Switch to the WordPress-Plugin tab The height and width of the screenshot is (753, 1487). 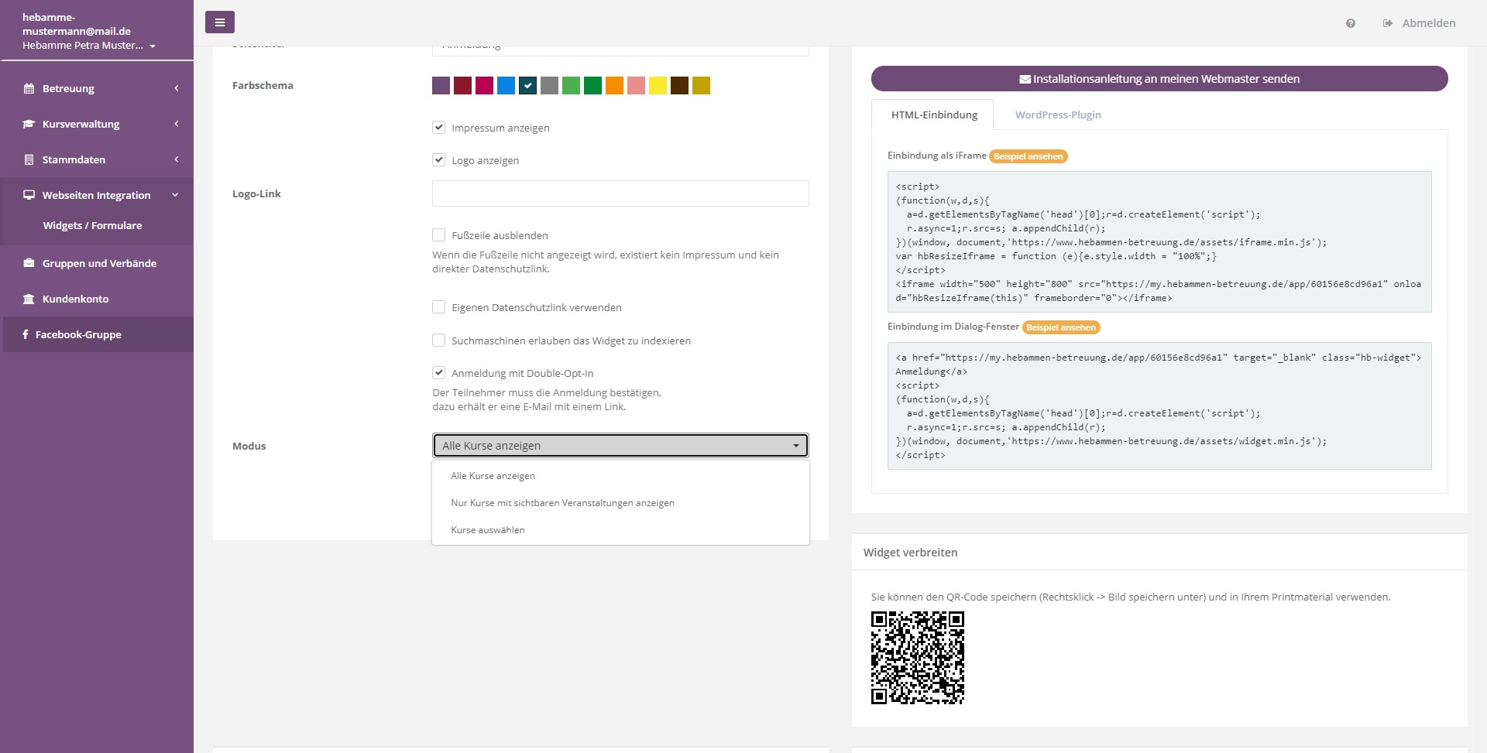(1058, 115)
